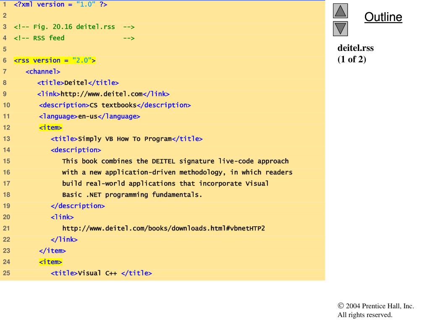Click the 'Simply VB How To Program' title
Screen dimensions: 430x323
pos(127,139)
